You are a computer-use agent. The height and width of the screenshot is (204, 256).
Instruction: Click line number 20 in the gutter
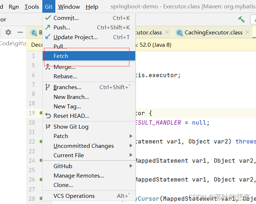coord(32,122)
